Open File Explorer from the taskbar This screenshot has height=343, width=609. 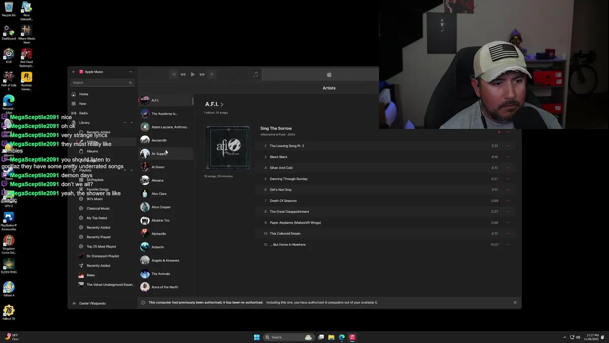tap(331, 337)
